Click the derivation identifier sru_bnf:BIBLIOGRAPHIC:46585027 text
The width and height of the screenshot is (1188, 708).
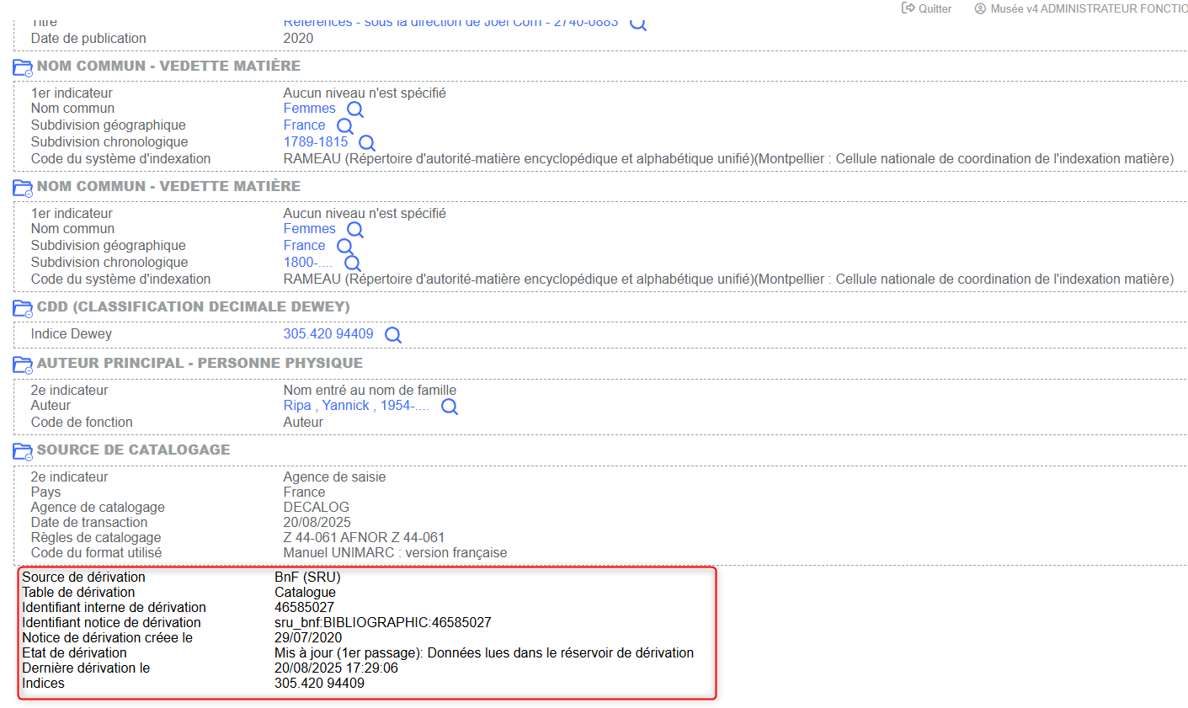click(383, 623)
